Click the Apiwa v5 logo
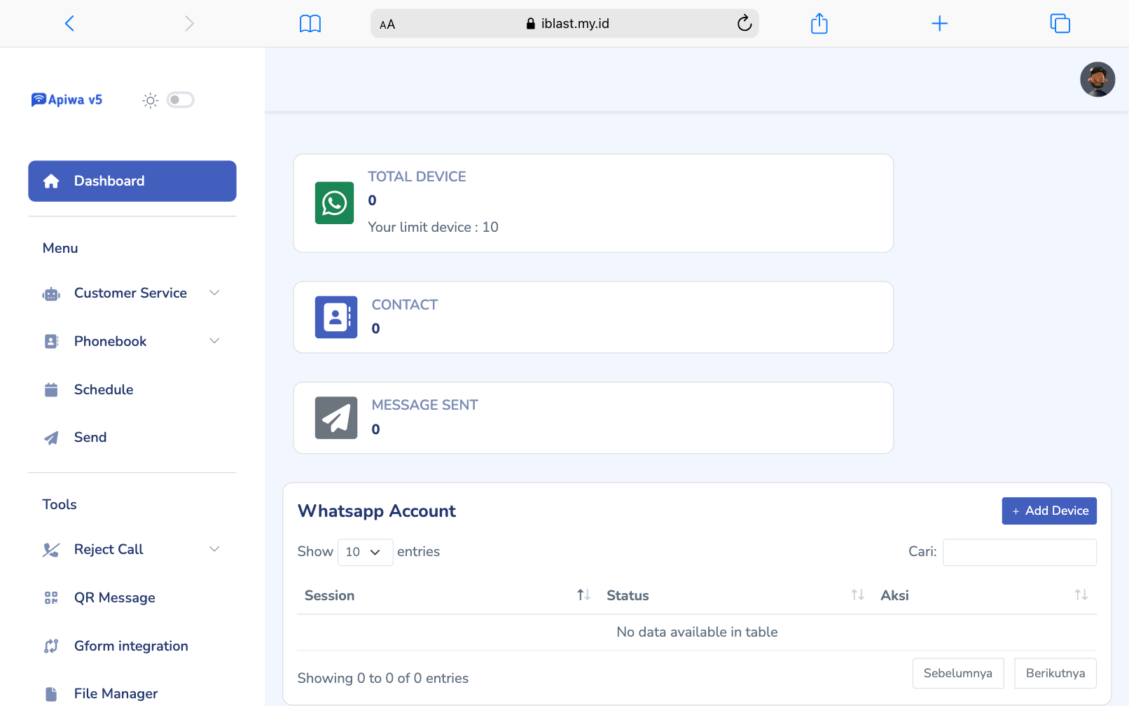1129x706 pixels. coord(67,99)
